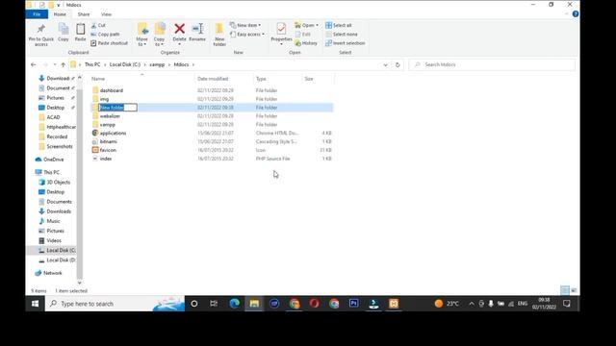Screen dimensions: 616x346
Task: Switch to details view in status bar
Action: point(565,290)
